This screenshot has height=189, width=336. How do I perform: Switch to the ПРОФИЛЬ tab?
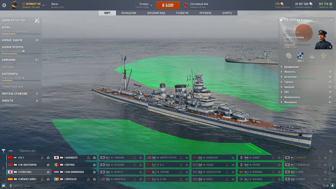coord(205,13)
